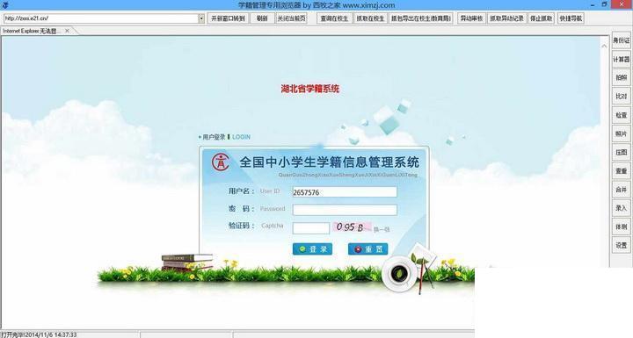This screenshot has width=633, height=338.
Task: Open the 快捷导航 quick navigation button
Action: [571, 18]
